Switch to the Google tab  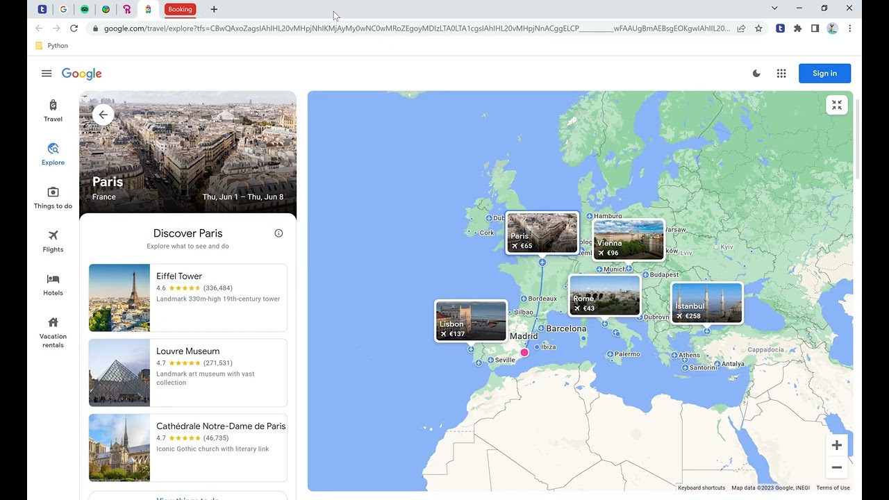63,9
